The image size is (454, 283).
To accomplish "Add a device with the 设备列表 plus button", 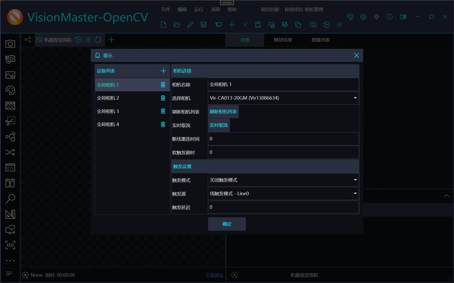I will coord(164,71).
